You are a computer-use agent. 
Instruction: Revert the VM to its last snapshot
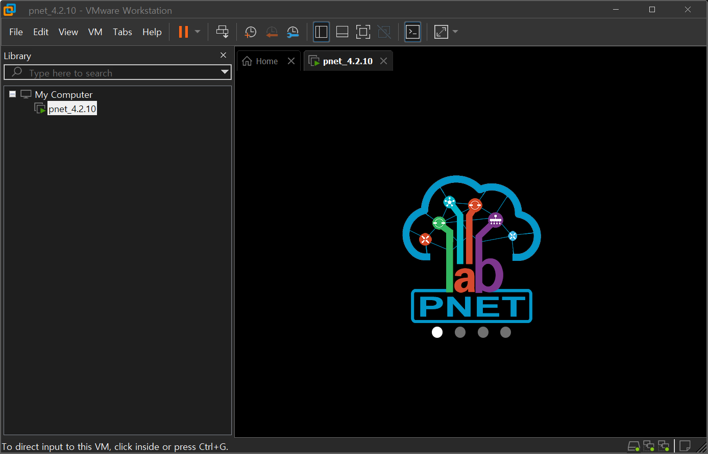(x=272, y=32)
